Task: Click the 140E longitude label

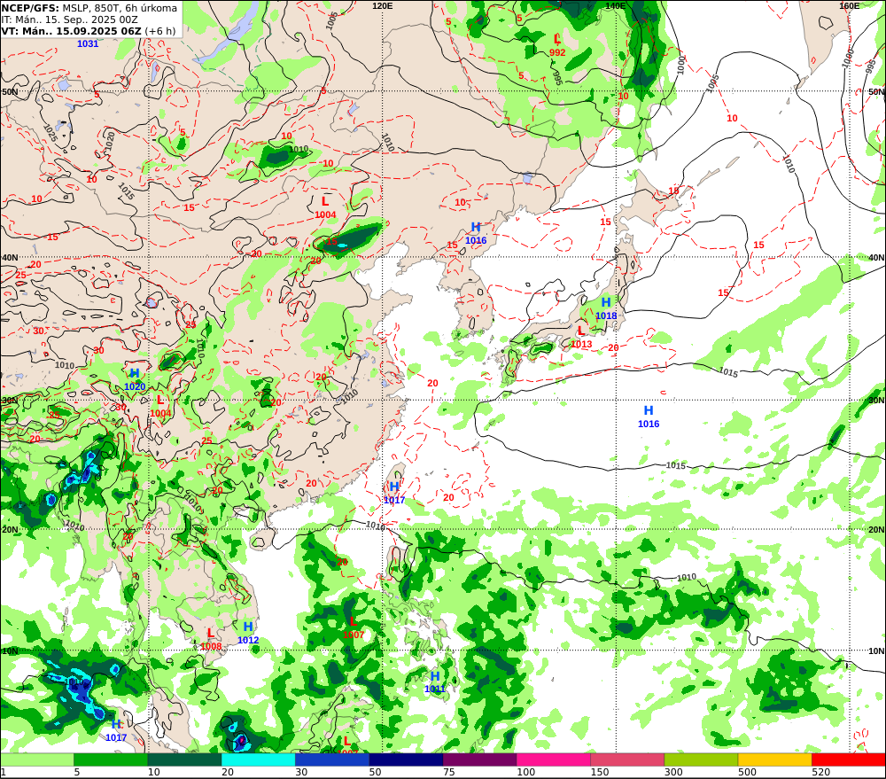Action: pos(616,5)
